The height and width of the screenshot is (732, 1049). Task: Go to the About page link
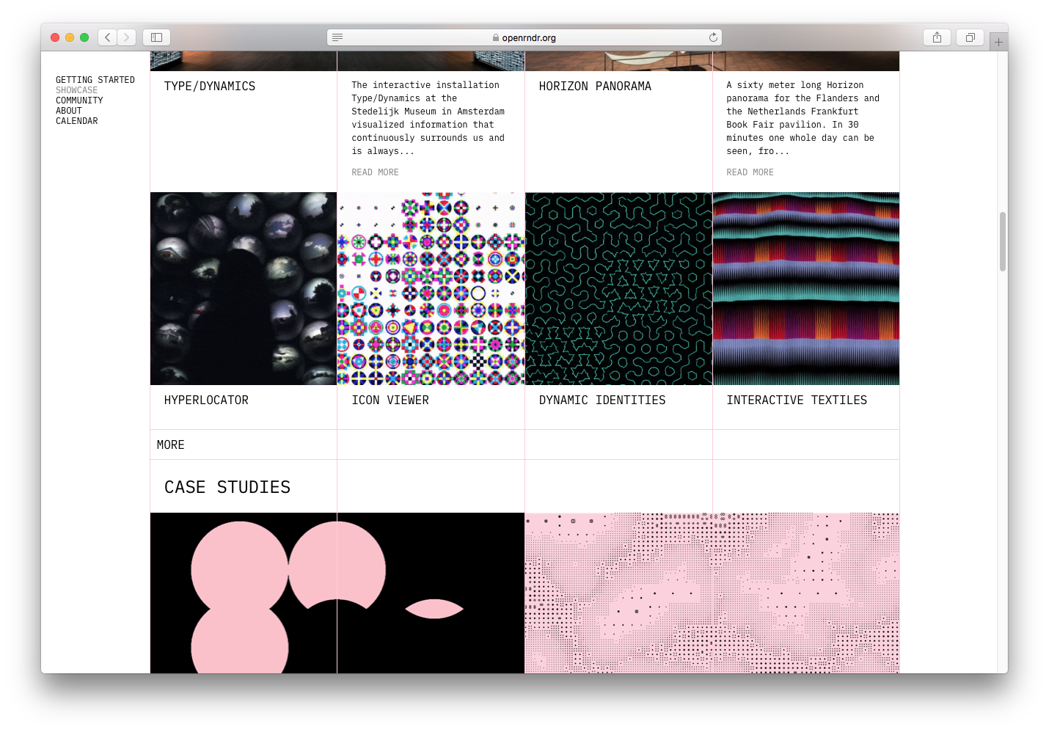[69, 111]
